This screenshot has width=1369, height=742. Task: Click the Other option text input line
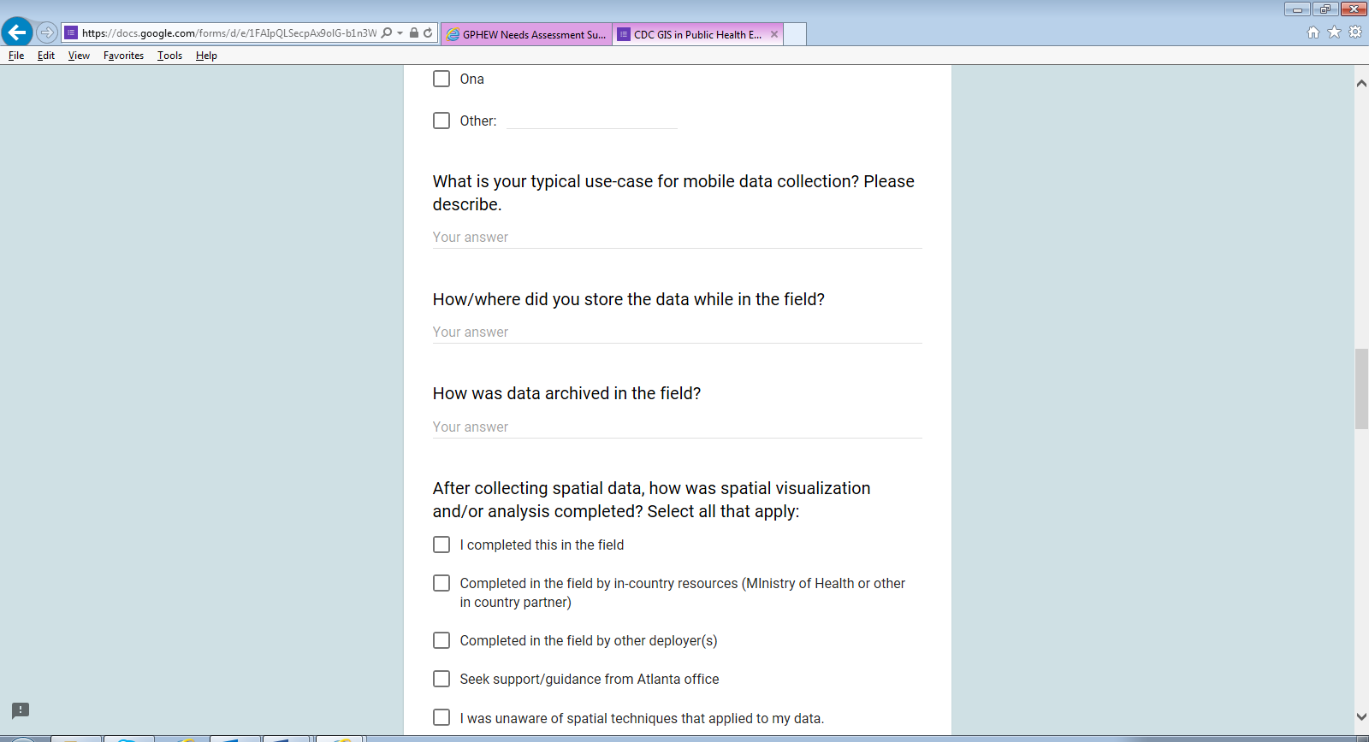[592, 121]
